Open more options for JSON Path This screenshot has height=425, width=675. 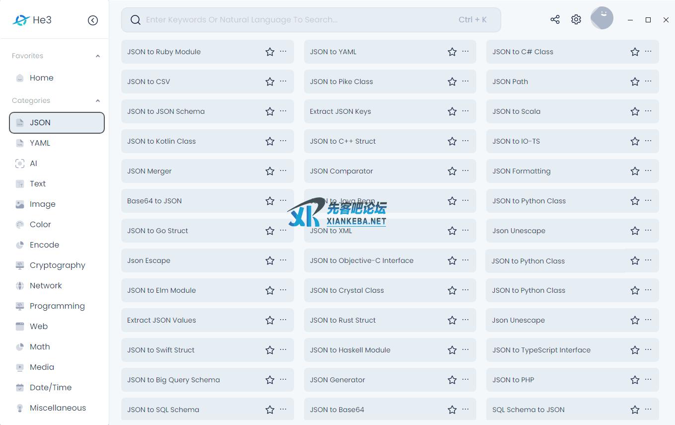[648, 81]
